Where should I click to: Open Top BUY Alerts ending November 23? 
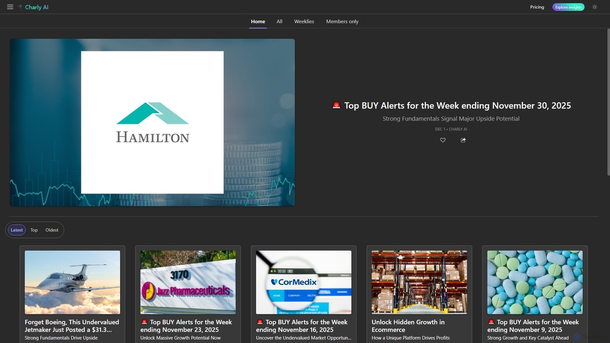[x=186, y=326]
